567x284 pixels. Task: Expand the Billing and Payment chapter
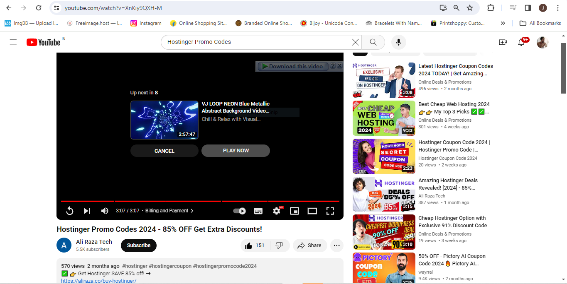coord(169,211)
